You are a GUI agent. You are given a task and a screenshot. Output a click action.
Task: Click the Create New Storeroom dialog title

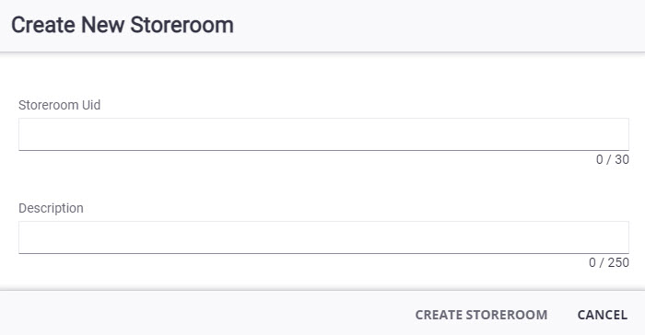coord(123,25)
